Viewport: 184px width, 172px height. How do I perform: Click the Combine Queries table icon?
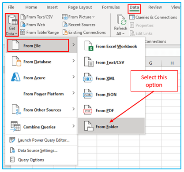15,126
